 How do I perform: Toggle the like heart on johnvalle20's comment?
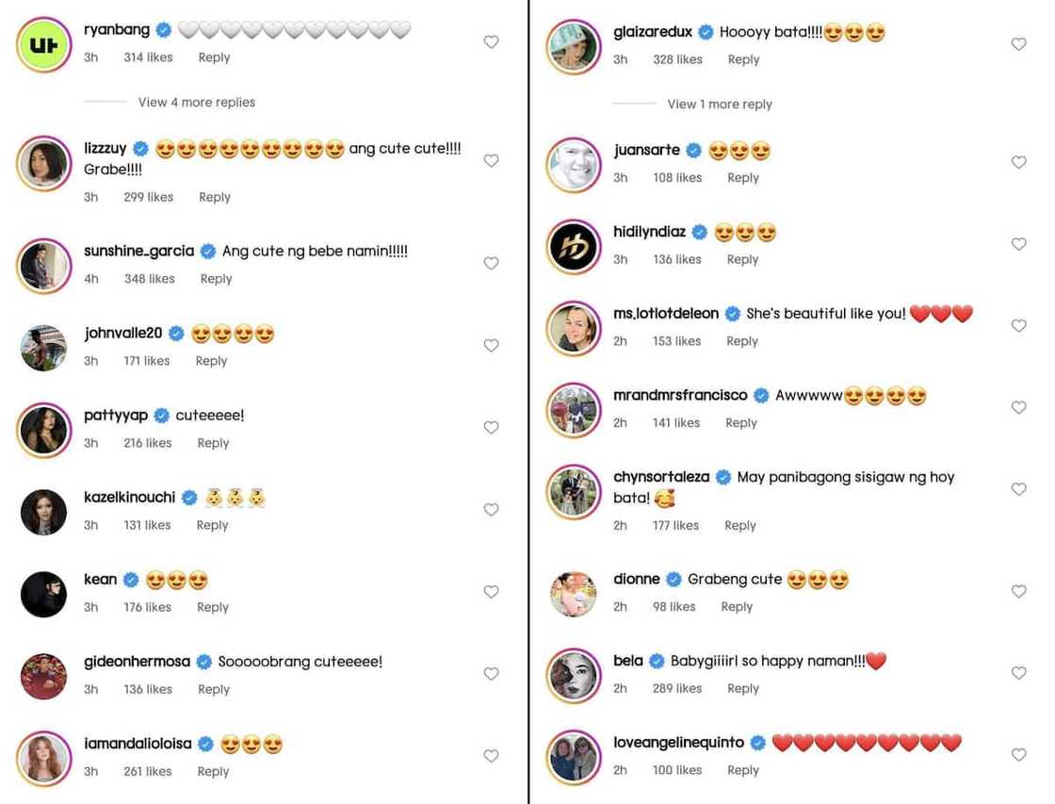[491, 345]
